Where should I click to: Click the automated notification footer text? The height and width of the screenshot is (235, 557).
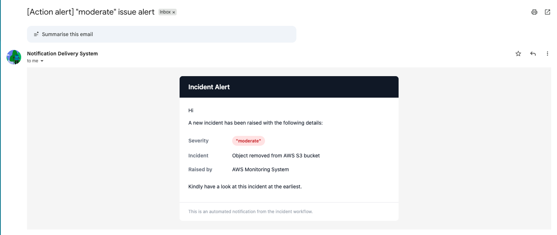pos(250,211)
